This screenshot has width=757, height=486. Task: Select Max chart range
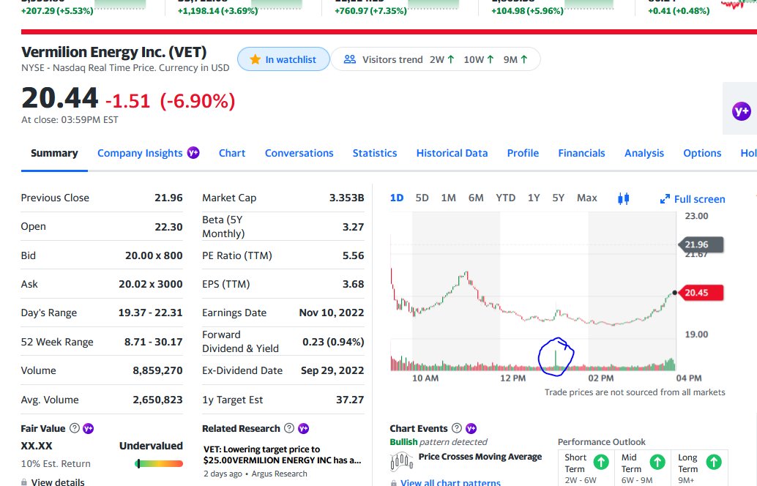tap(586, 198)
